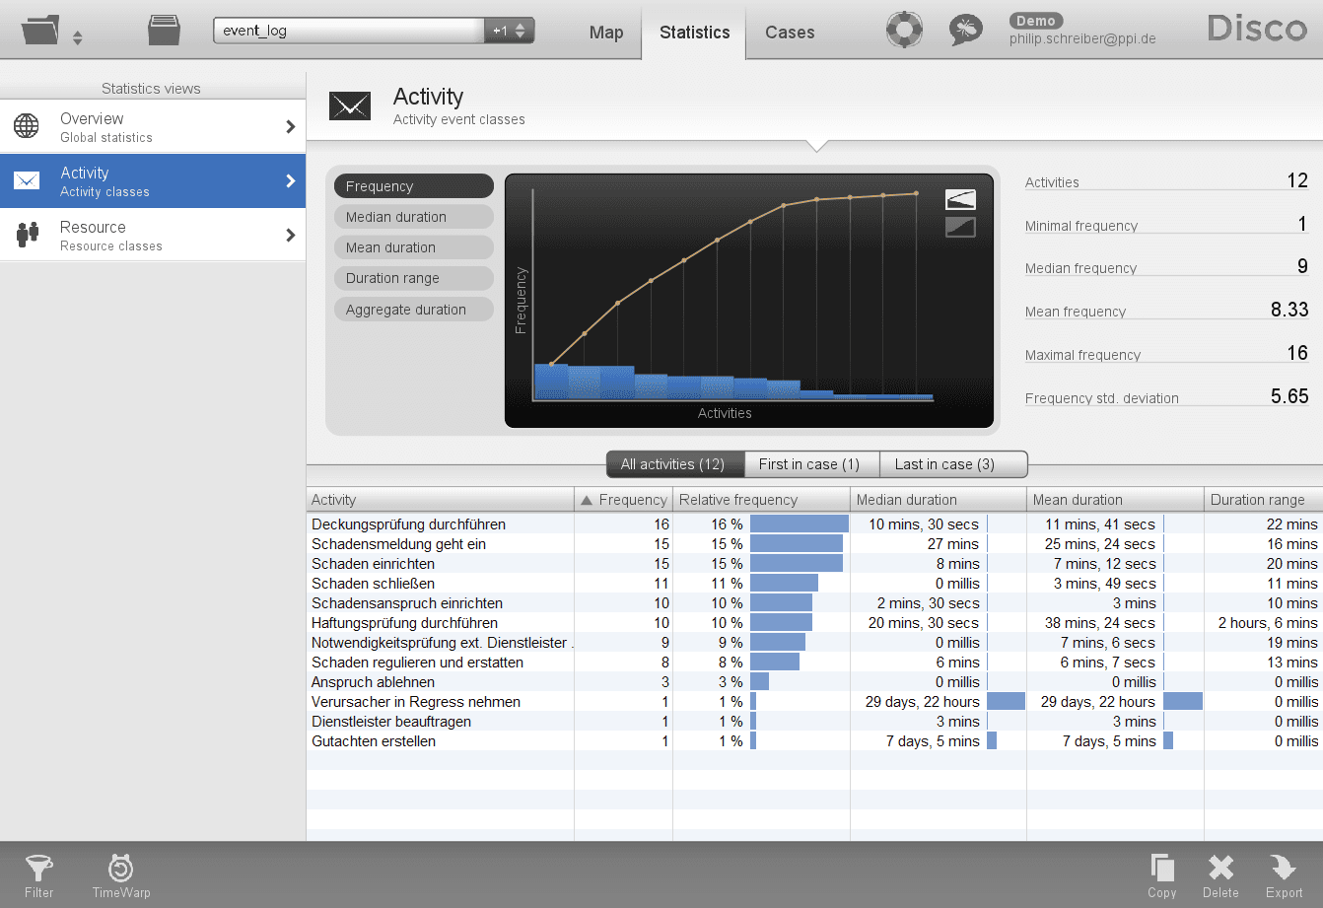Open the project folder icon

(x=40, y=31)
